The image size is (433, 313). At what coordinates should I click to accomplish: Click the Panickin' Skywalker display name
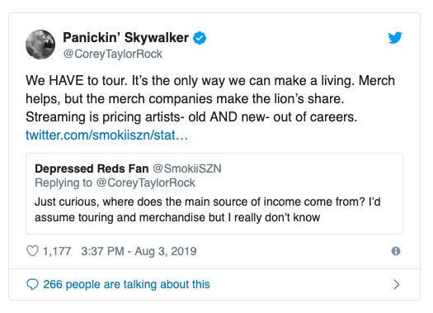click(126, 38)
